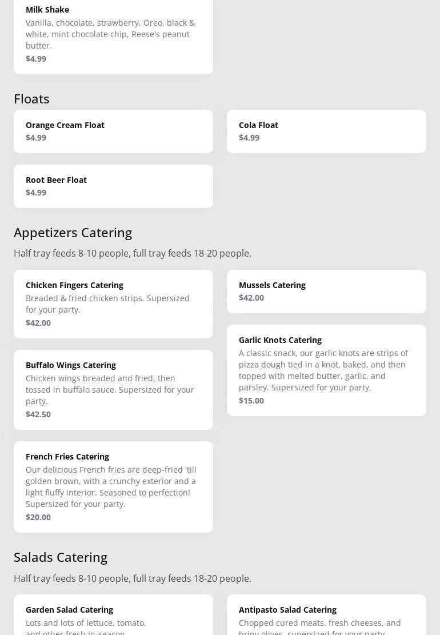Image resolution: width=440 pixels, height=635 pixels.
Task: Open the Milk Shake menu item
Action: pyautogui.click(x=113, y=34)
